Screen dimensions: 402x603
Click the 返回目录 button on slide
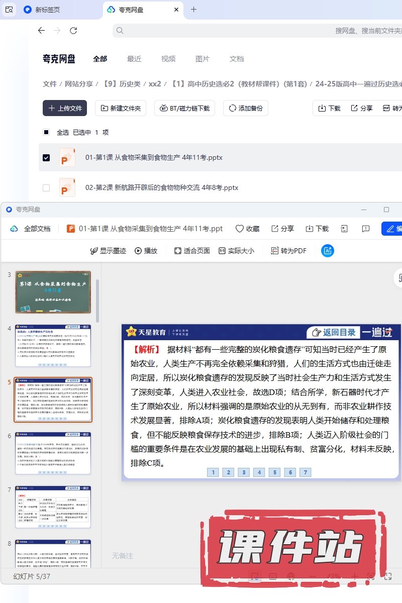(334, 332)
